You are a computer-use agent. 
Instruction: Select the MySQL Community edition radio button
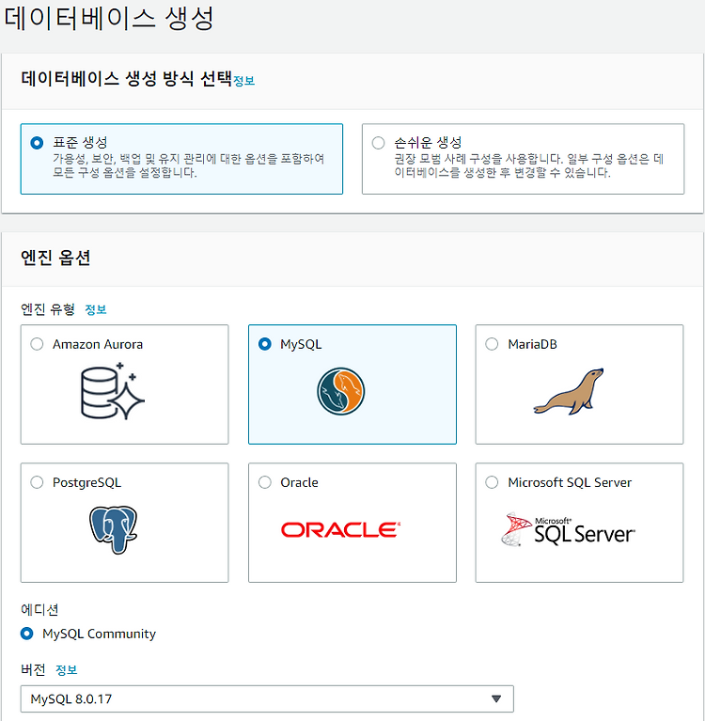[27, 634]
